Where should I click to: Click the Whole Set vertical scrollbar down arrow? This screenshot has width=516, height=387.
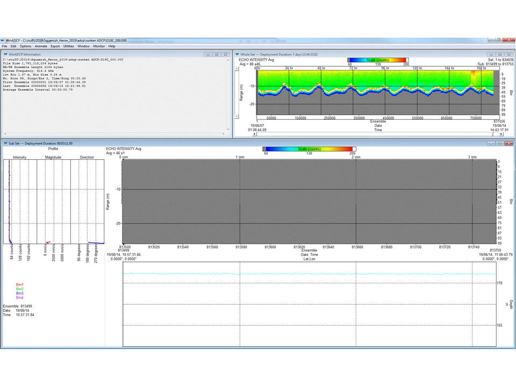[236, 116]
